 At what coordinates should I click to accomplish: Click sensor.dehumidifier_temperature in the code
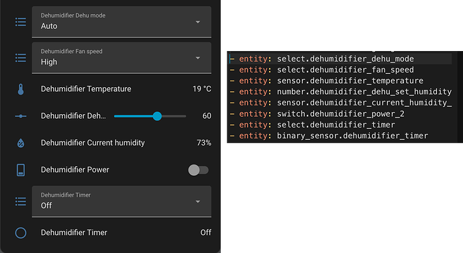(350, 81)
